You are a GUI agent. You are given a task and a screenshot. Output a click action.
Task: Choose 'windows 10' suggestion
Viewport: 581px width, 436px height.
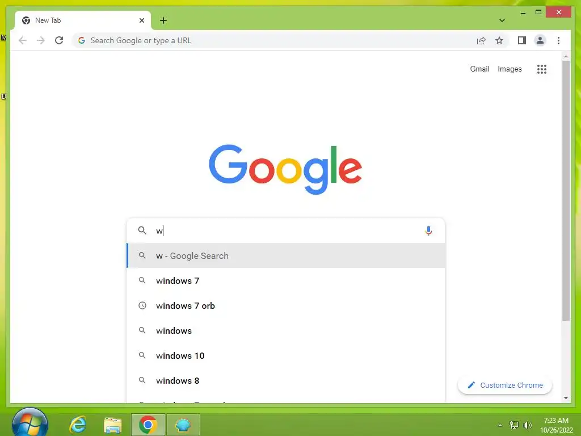pyautogui.click(x=286, y=355)
